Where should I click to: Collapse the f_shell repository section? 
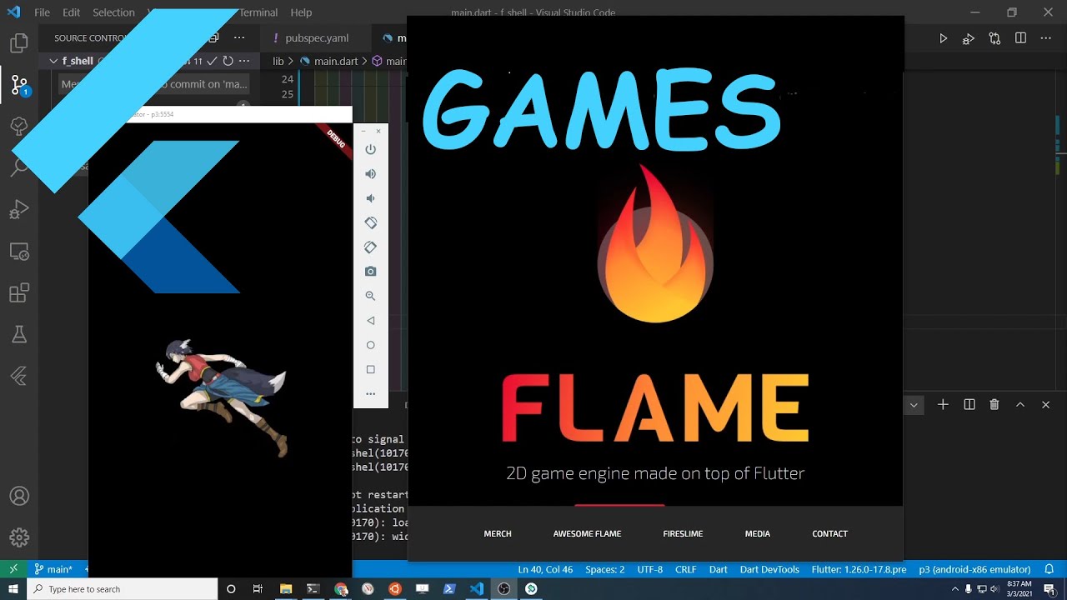point(53,61)
